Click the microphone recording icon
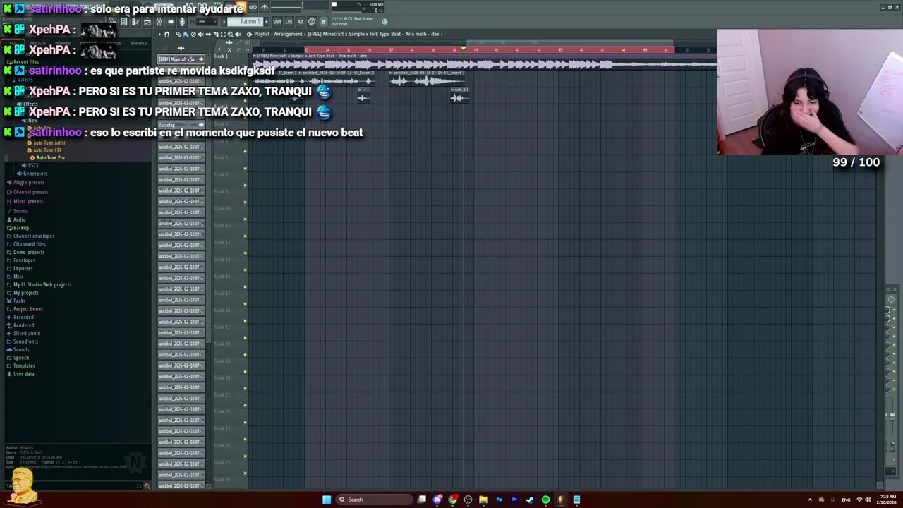 [182, 22]
